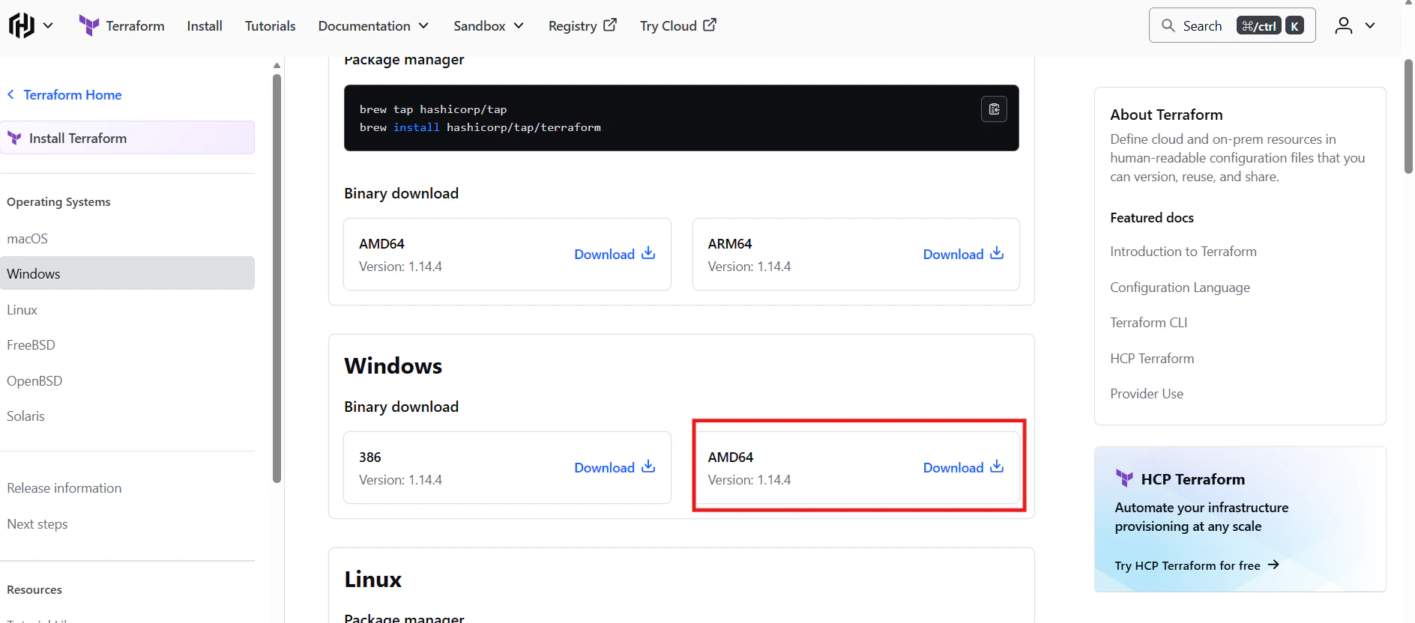Expand the user account menu chevron

[1370, 25]
